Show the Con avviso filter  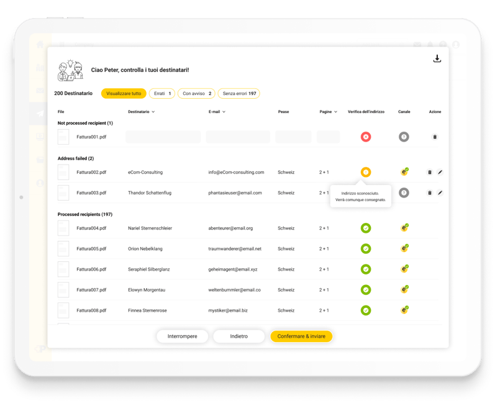(196, 93)
